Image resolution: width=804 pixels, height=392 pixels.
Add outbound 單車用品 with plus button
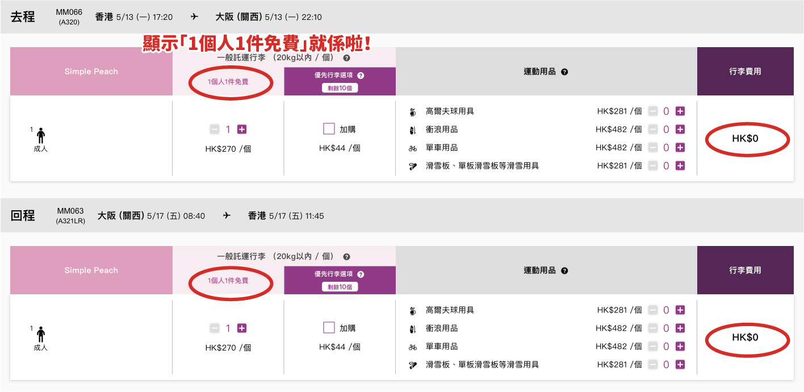[680, 148]
